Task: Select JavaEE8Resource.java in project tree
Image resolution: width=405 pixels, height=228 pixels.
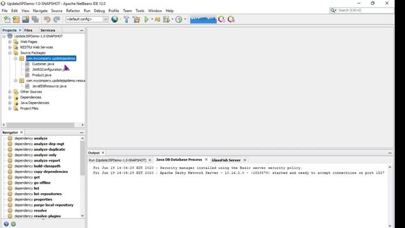Action: pyautogui.click(x=49, y=86)
